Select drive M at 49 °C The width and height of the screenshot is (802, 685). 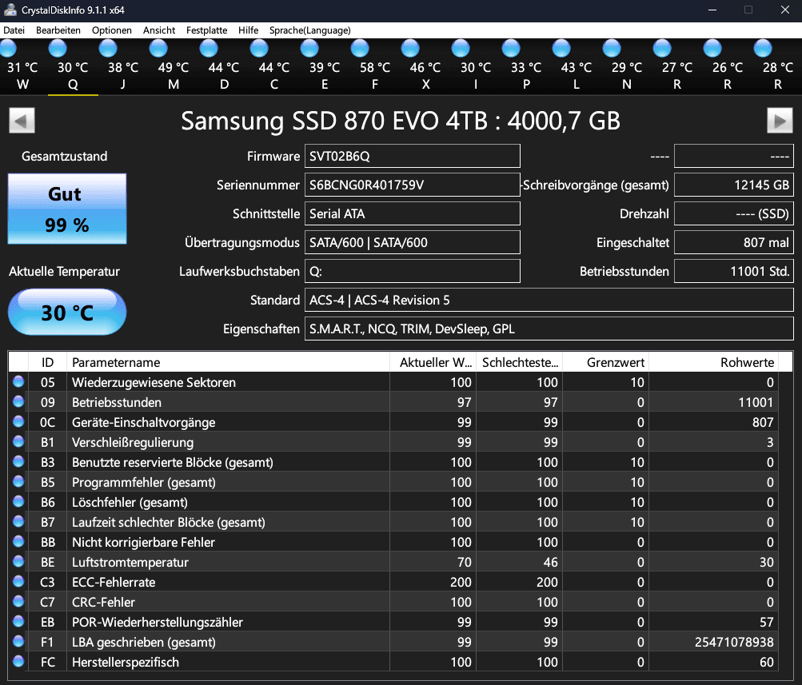(x=174, y=66)
